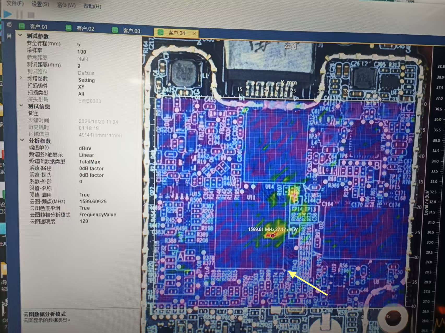Image resolution: width=445 pixels, height=333 pixels.
Task: Open the 文件(F) menu
Action: (15, 4)
